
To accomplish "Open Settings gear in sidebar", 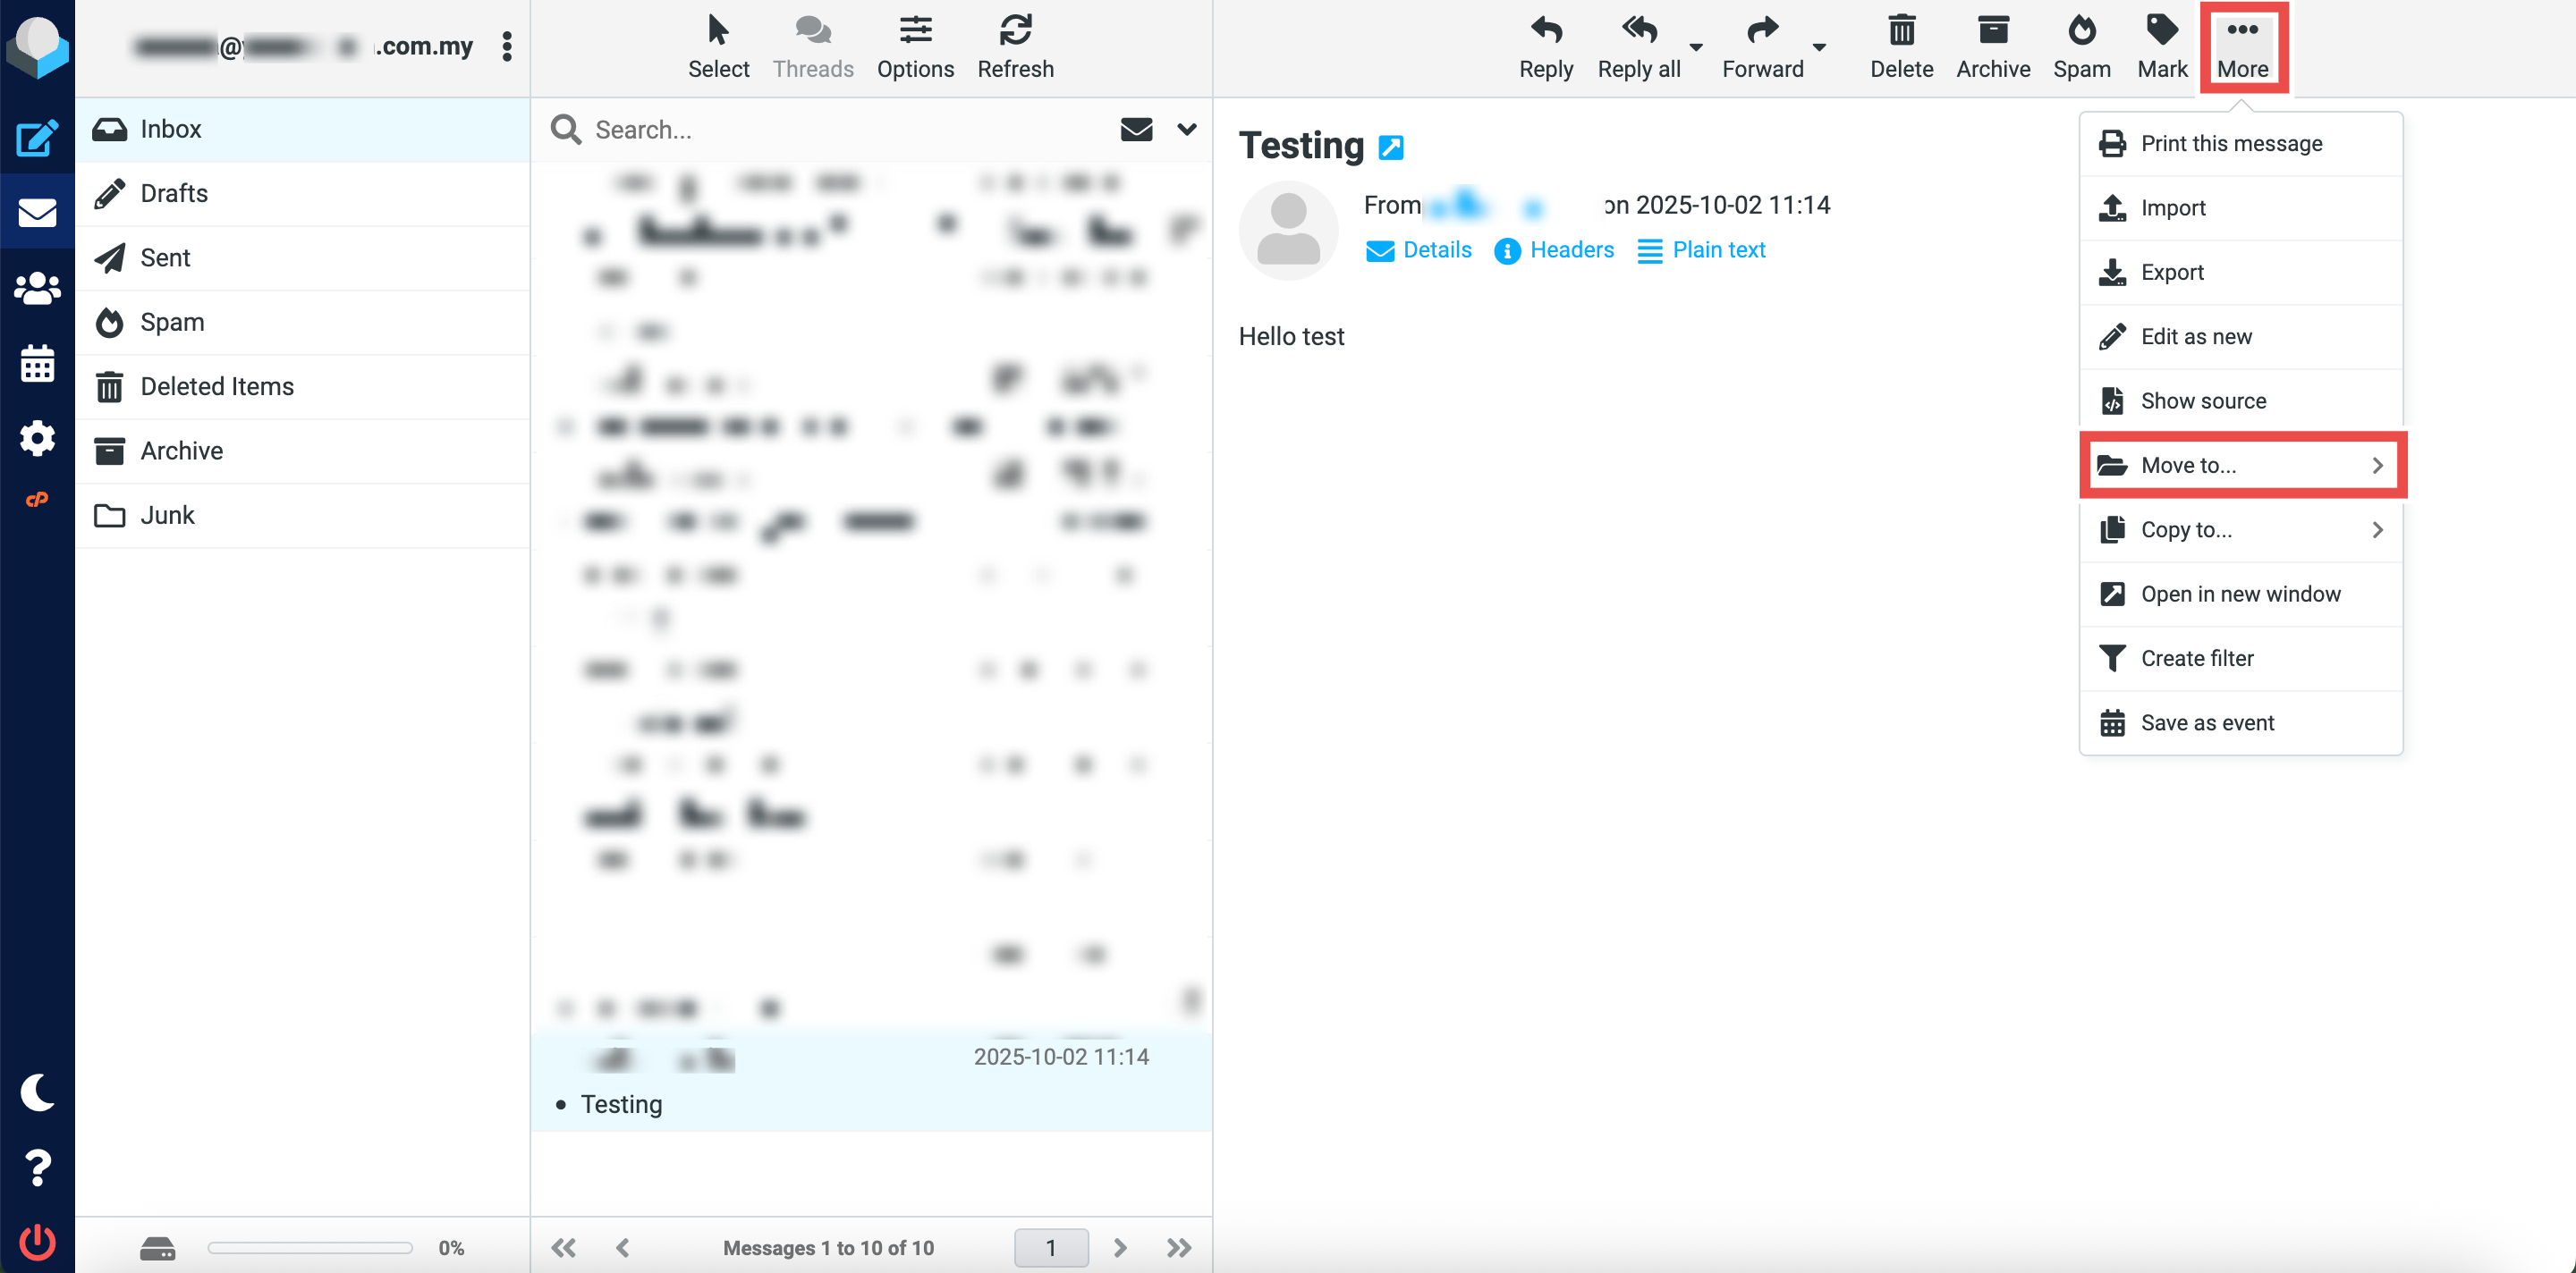I will (x=37, y=438).
